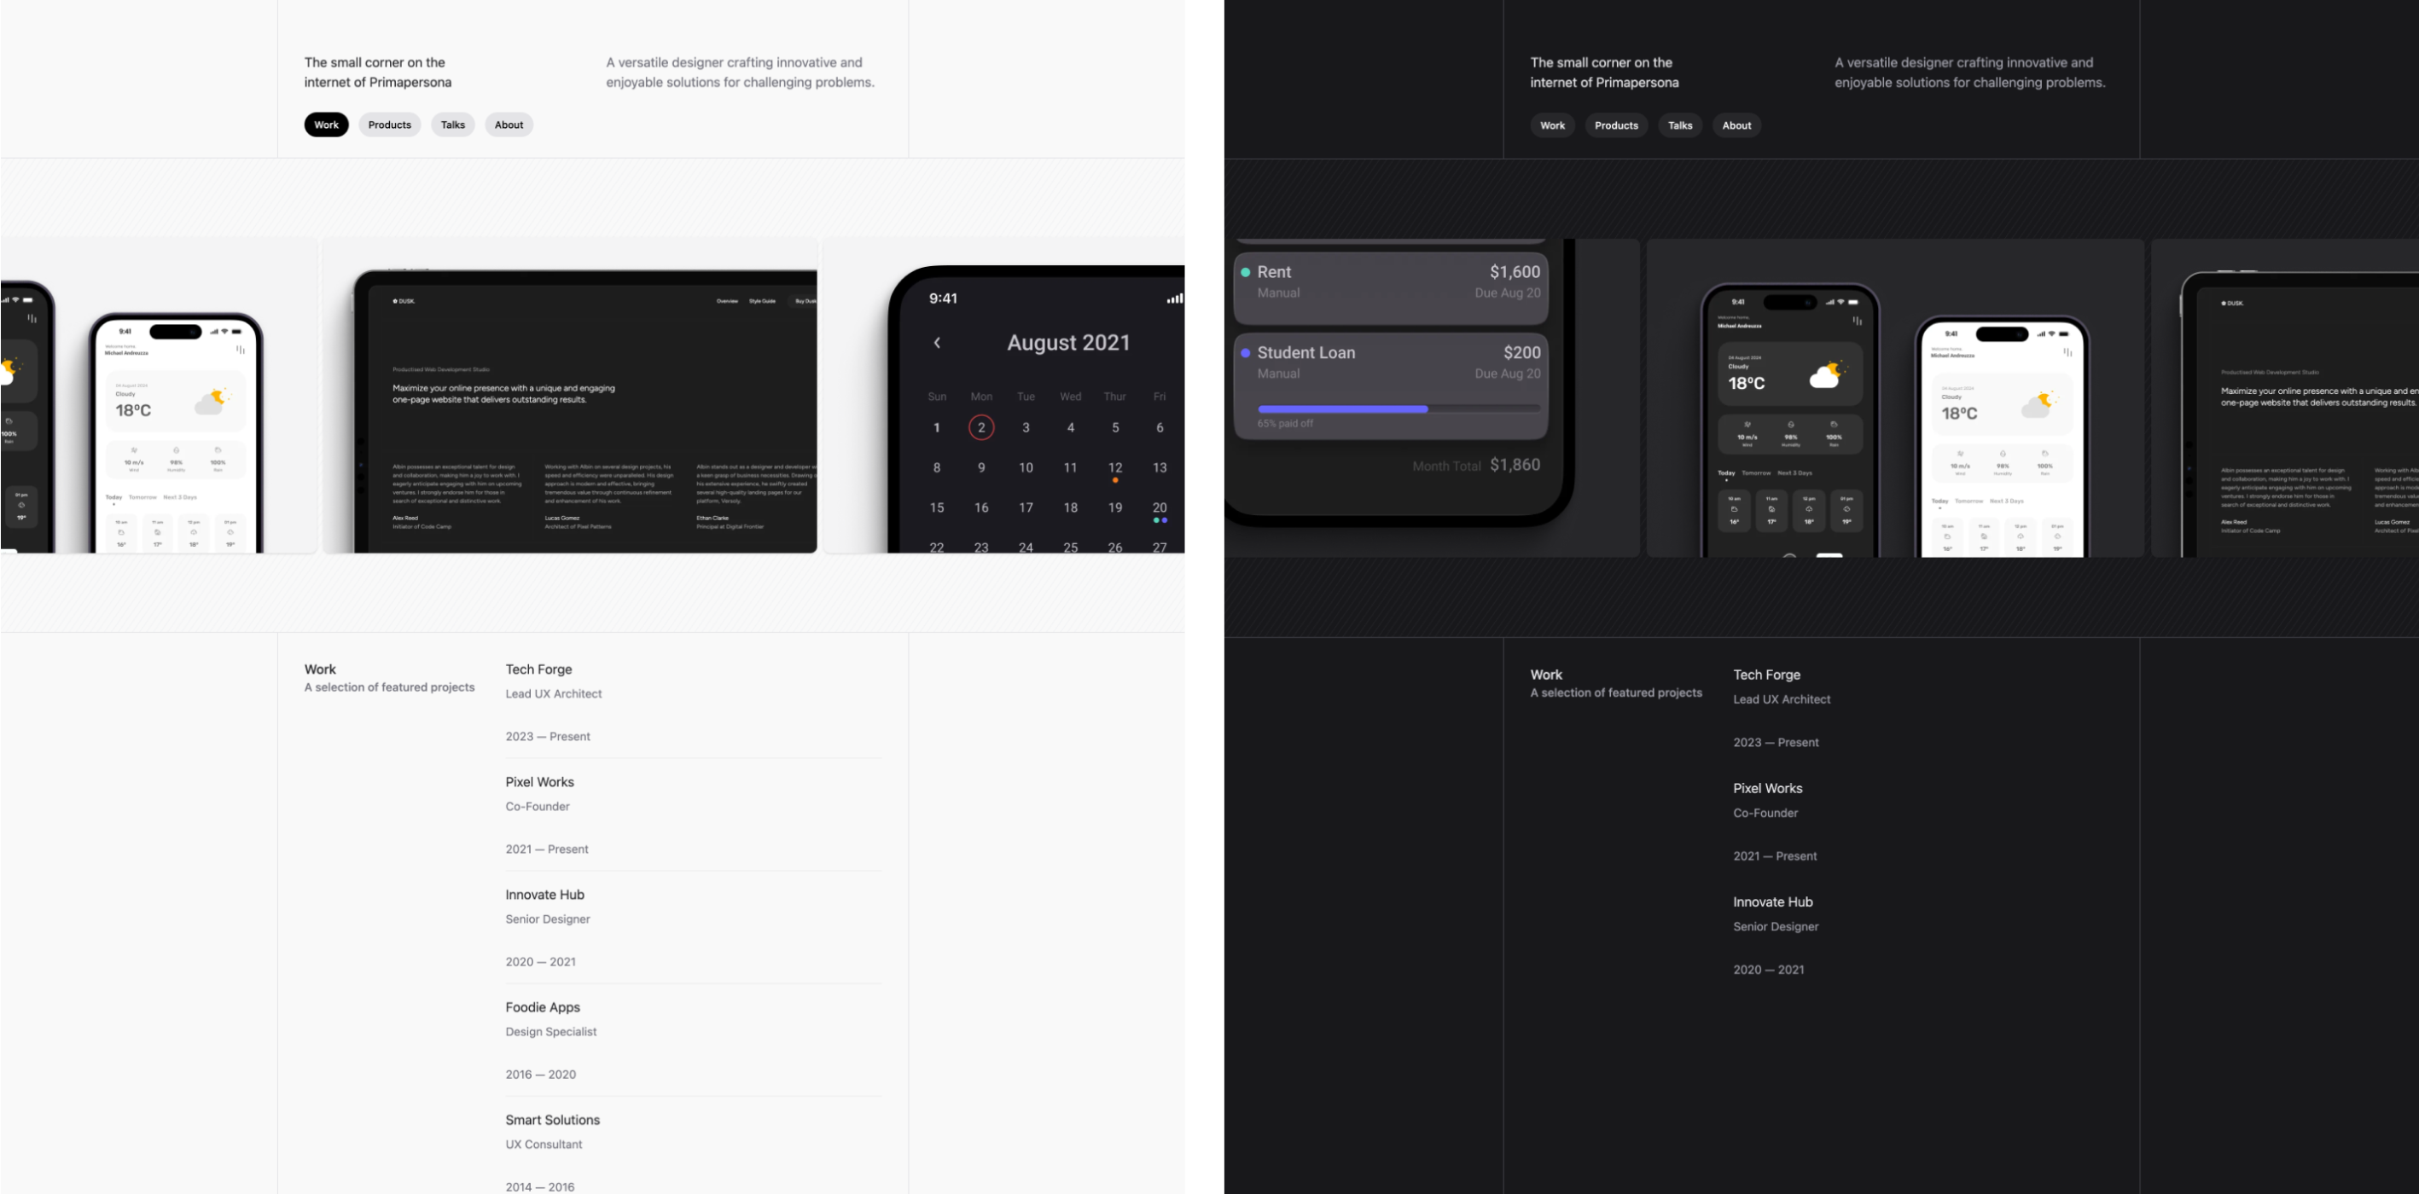
Task: Click the Work navigation tab
Action: pos(325,125)
